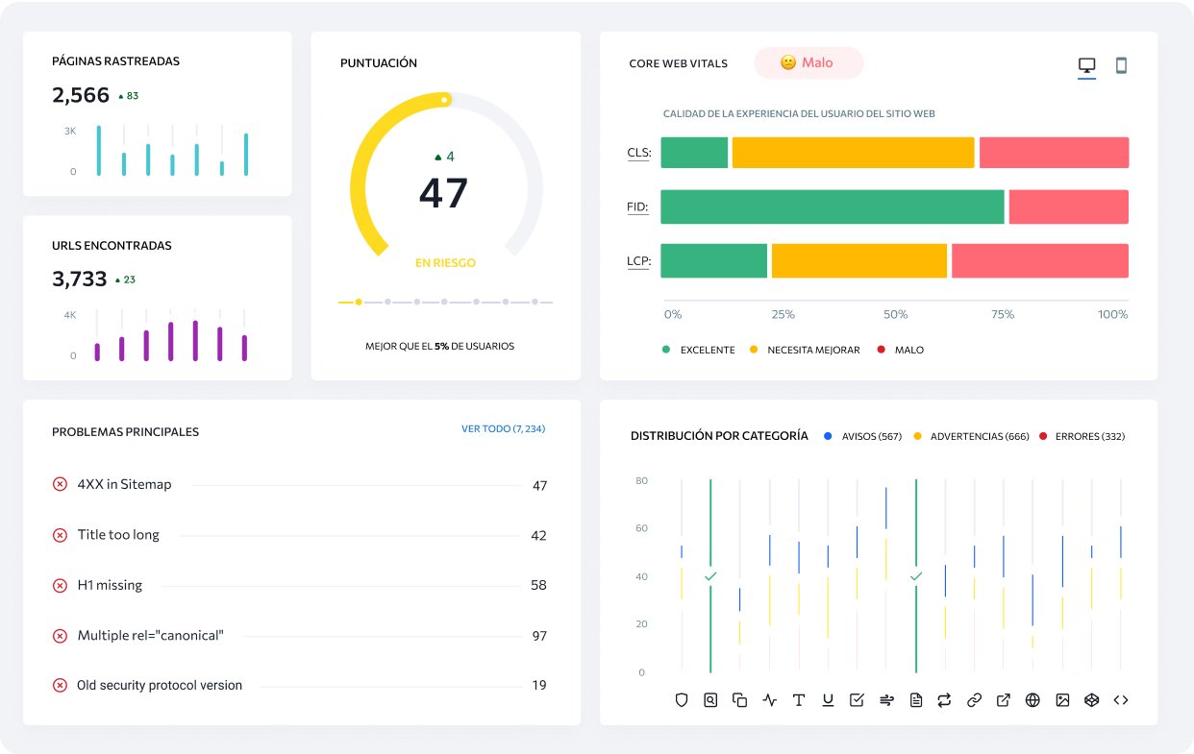The height and width of the screenshot is (754, 1194).
Task: Click the score value 47
Action: pyautogui.click(x=444, y=193)
